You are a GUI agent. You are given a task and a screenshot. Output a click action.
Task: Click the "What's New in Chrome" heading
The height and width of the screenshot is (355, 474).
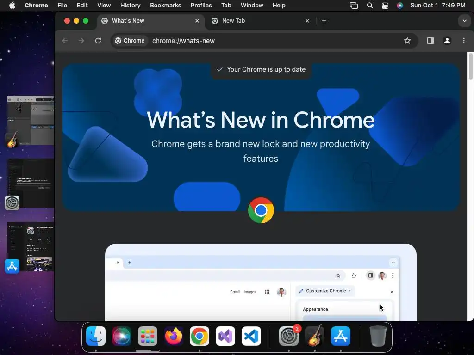coord(261,120)
